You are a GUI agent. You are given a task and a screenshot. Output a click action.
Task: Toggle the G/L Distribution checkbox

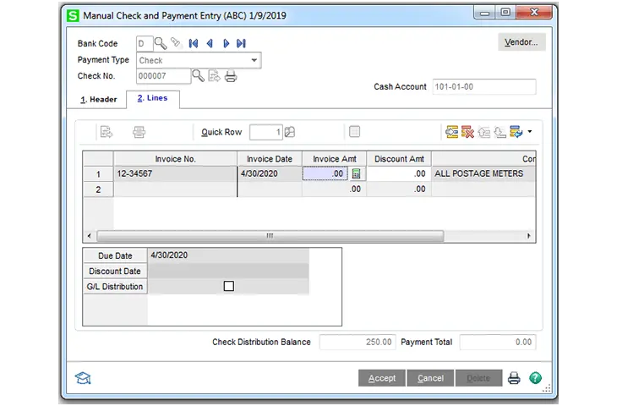(228, 287)
